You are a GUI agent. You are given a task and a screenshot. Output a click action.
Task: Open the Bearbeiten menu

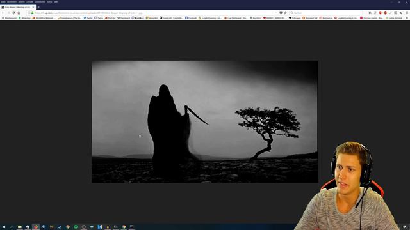tap(12, 2)
